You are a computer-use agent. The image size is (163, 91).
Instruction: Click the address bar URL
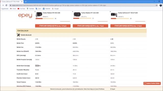(x=59, y=5)
